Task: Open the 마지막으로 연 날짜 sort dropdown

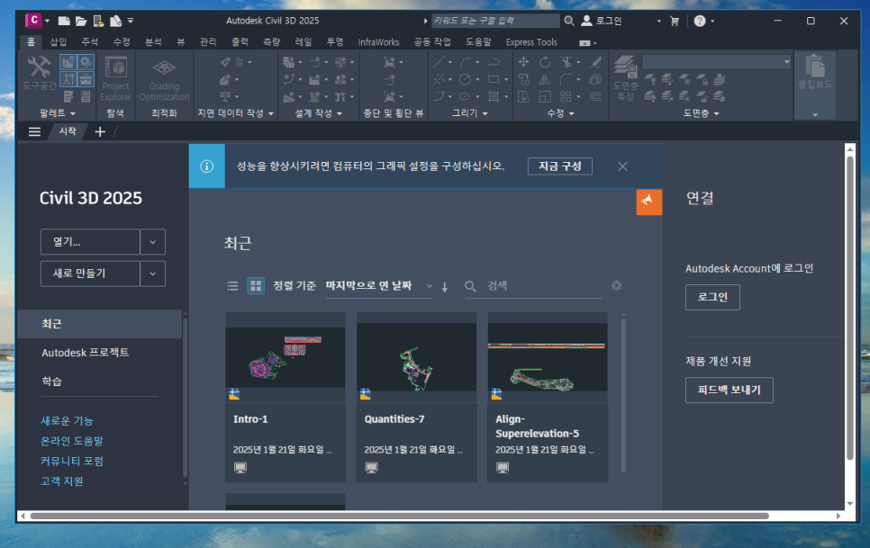Action: (x=379, y=286)
